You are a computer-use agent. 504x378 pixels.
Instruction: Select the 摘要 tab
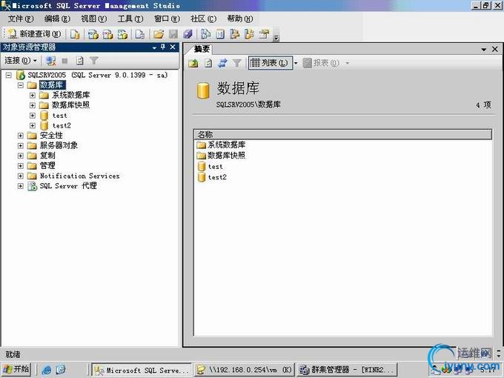(x=202, y=49)
